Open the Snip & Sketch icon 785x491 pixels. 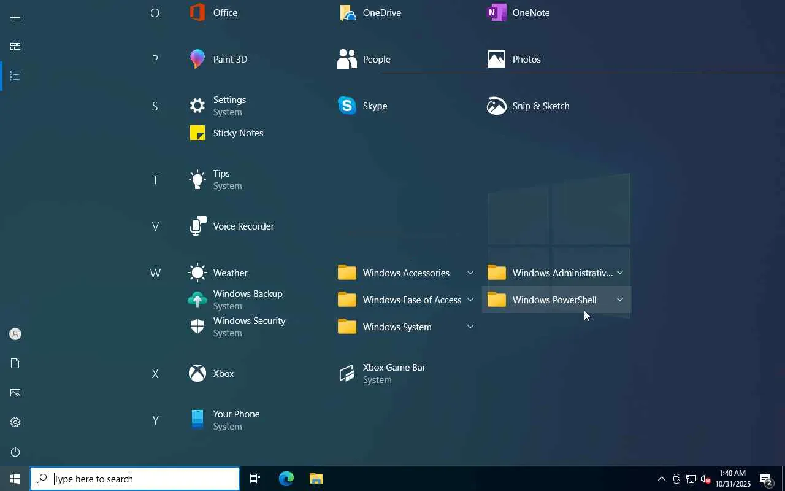coord(497,106)
